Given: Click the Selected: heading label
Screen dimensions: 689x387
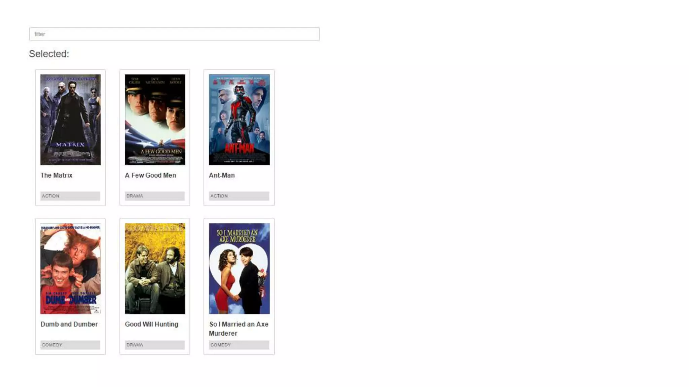Looking at the screenshot, I should (x=49, y=54).
